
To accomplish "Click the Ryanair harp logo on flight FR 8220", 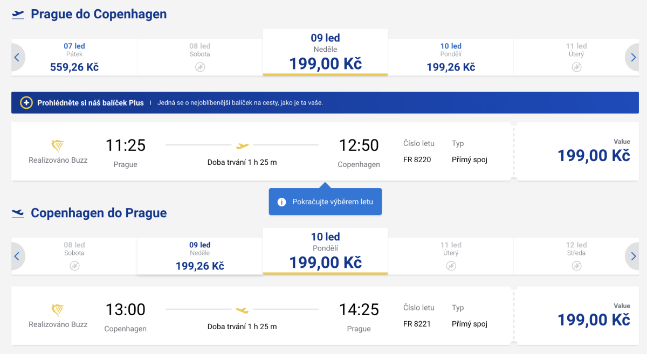I will tap(58, 146).
